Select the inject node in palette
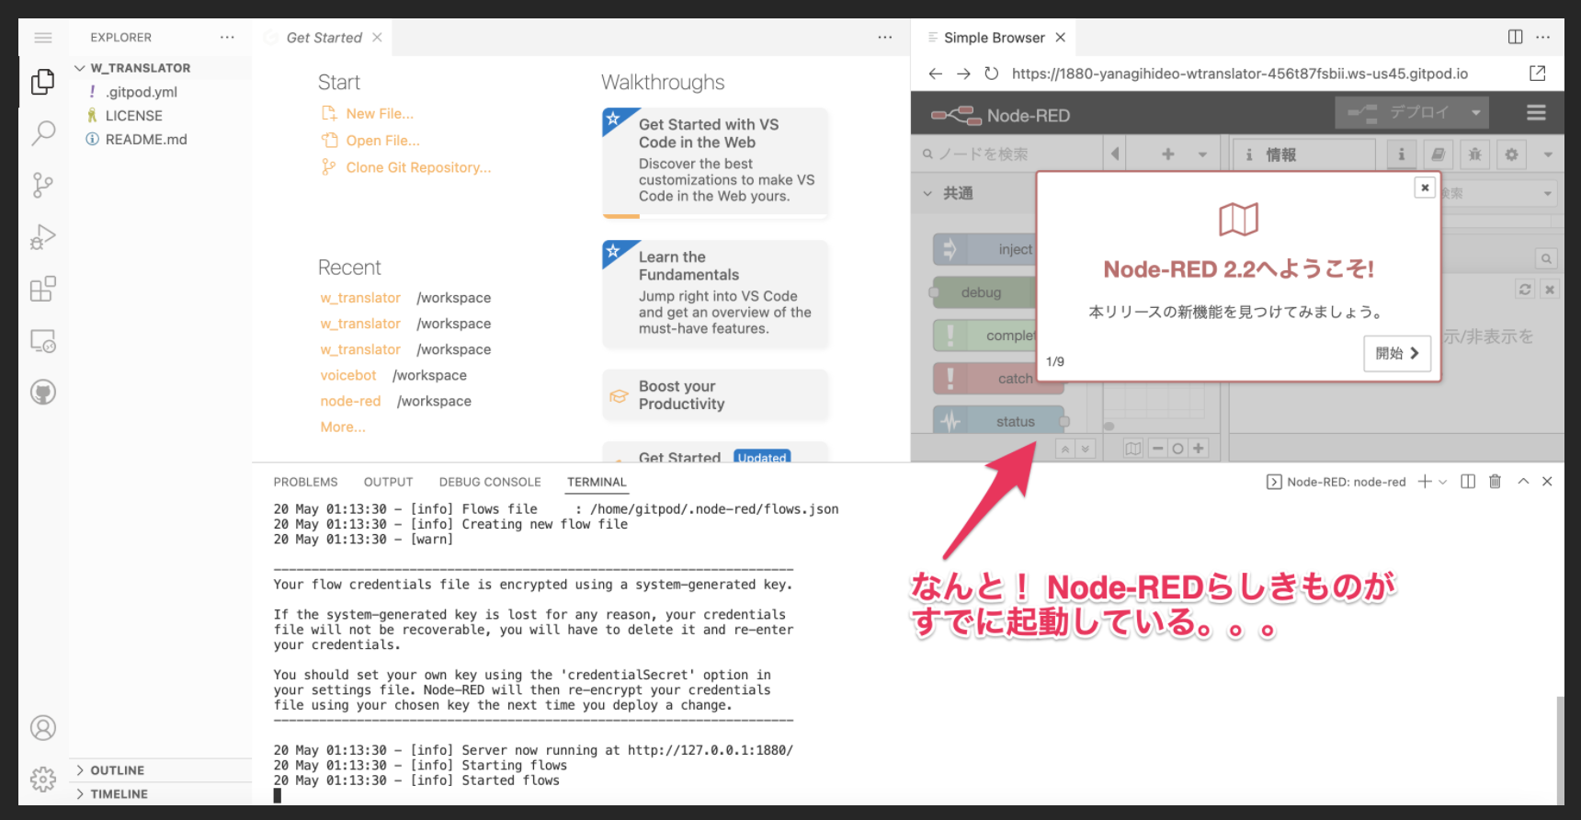1581x820 pixels. tap(984, 249)
